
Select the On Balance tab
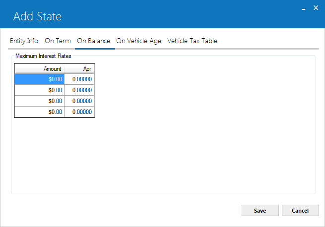[93, 41]
